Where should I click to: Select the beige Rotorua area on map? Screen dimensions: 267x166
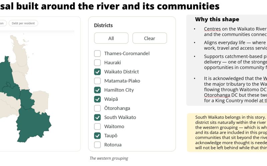click(x=41, y=102)
